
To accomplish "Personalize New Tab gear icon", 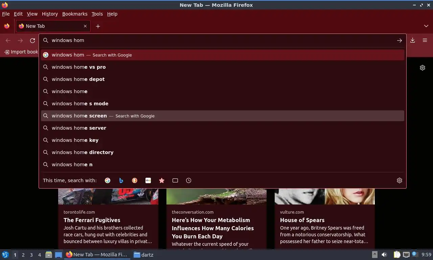I will click(x=423, y=68).
